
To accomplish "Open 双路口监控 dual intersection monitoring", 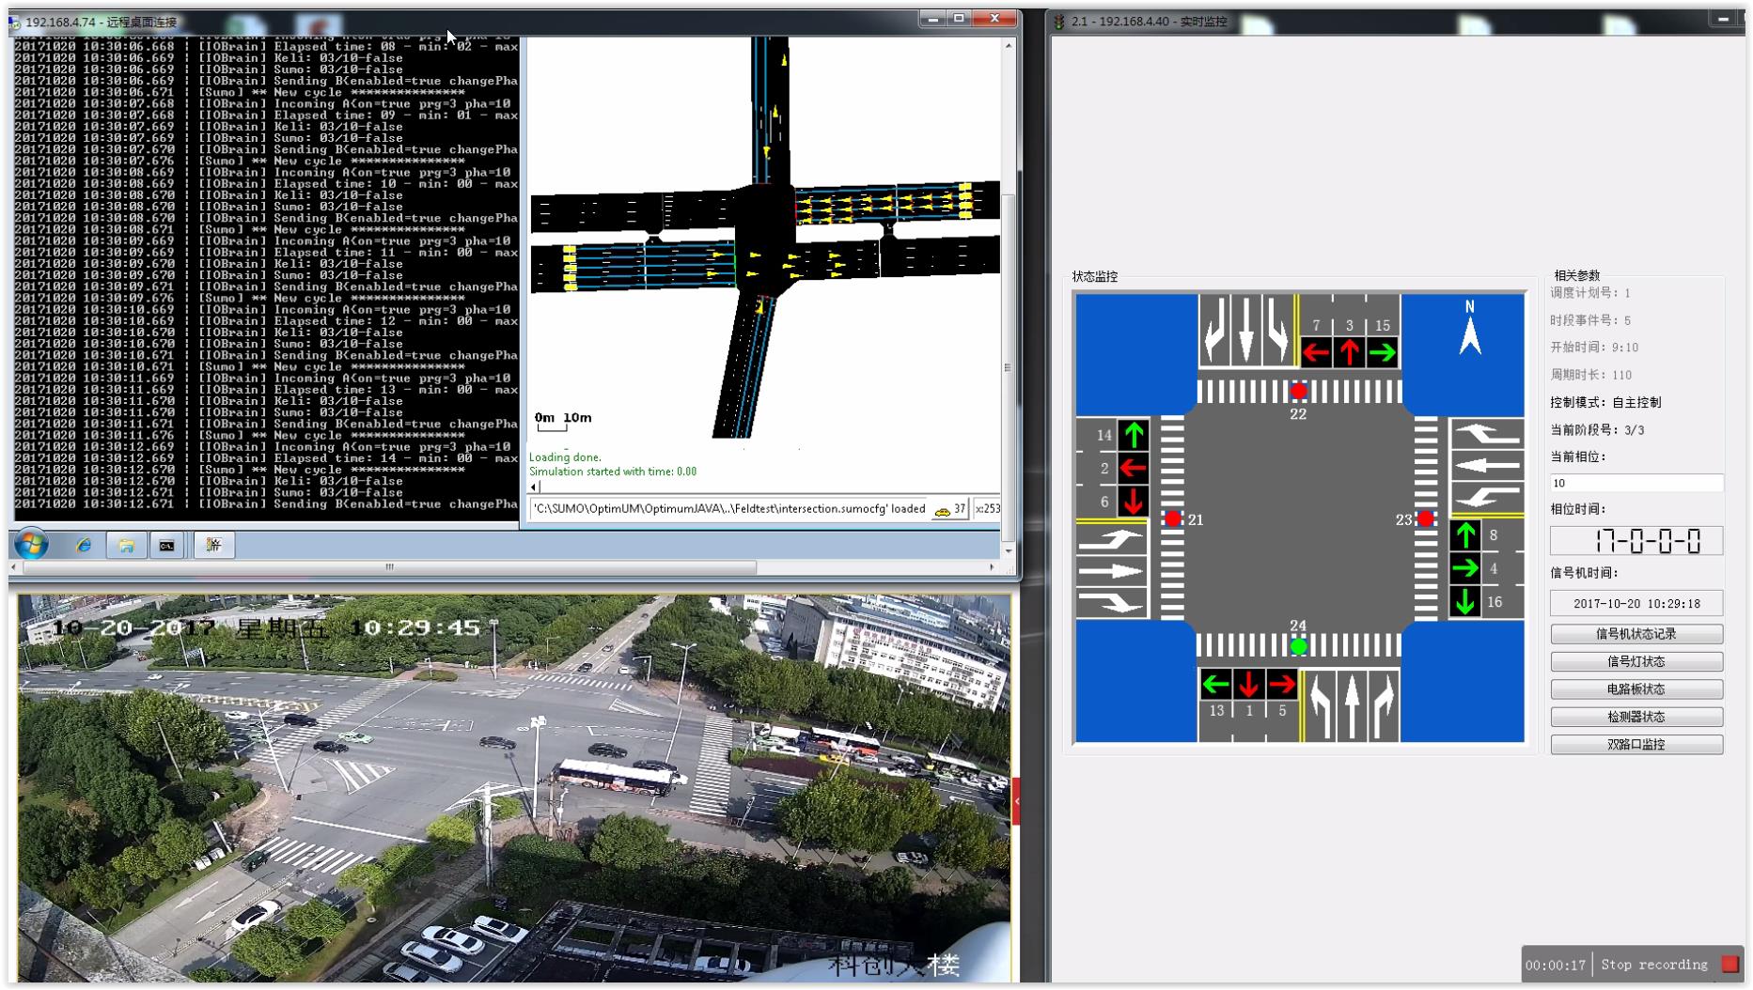I will click(x=1636, y=744).
